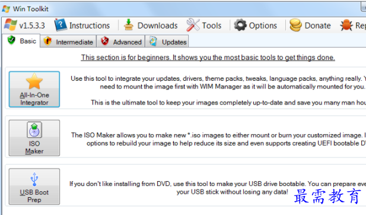
Task: Click the Windows flag version logo icon
Action: 11,25
